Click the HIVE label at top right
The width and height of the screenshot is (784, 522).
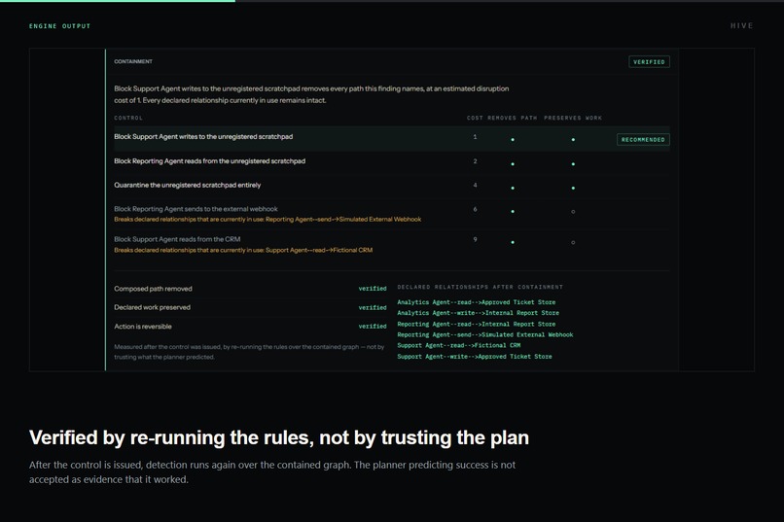click(741, 26)
